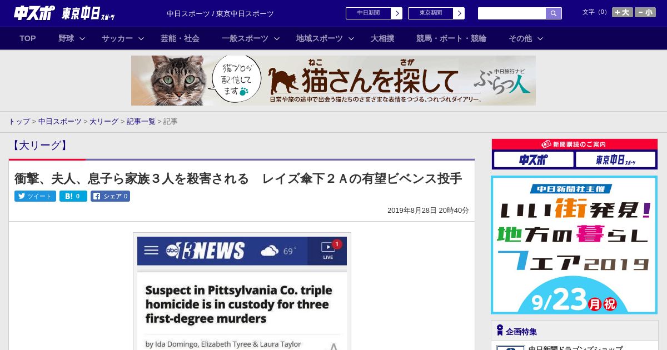Go to 大リーグ breadcrumb link

pyautogui.click(x=104, y=122)
